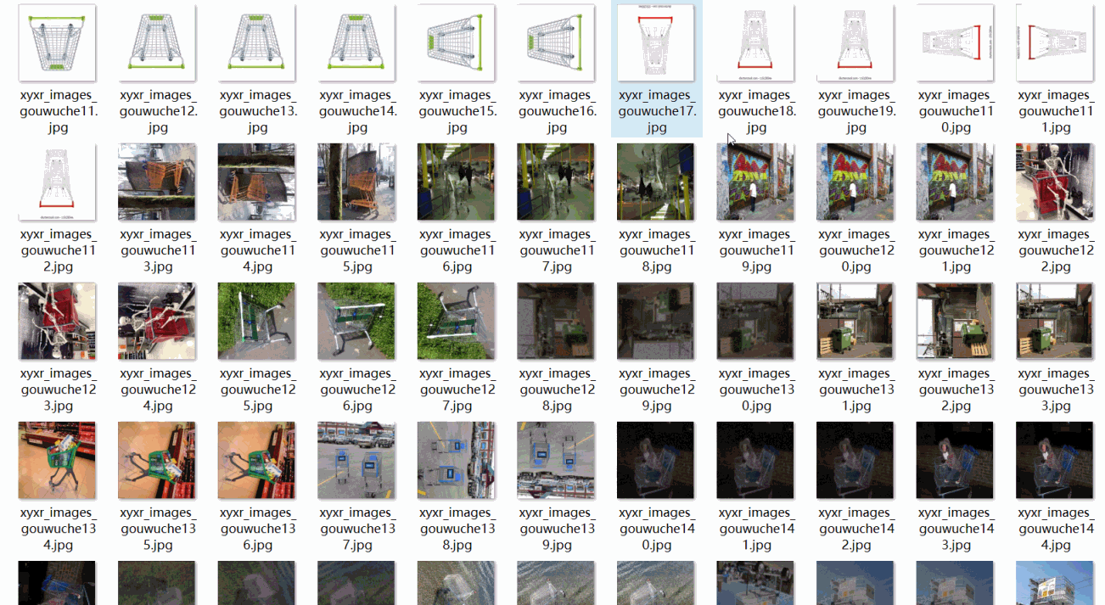
Task: Click file name xyxr_images_gouwuche117.jpg
Action: (557, 250)
